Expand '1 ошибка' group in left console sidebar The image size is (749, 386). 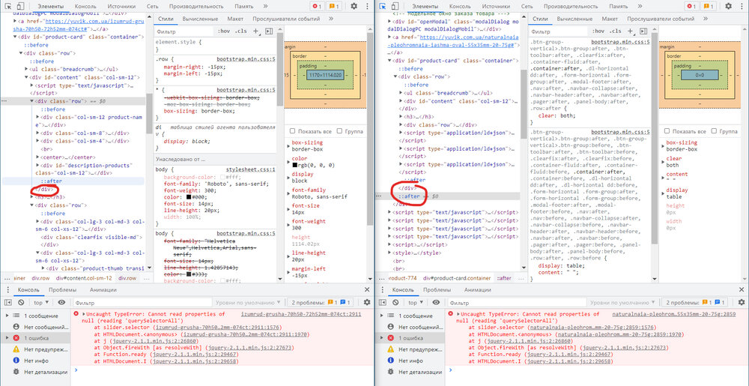pos(7,338)
